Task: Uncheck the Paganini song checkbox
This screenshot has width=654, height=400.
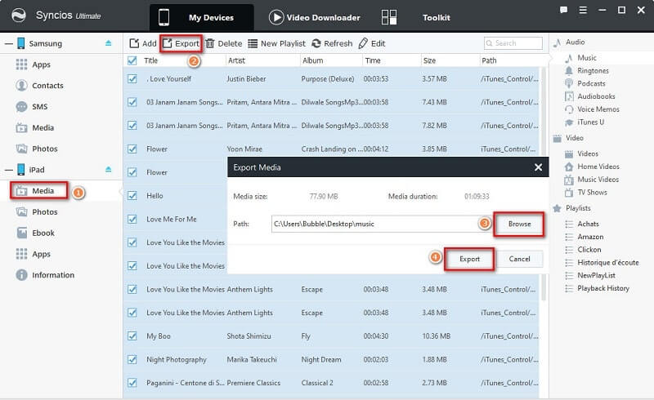Action: pyautogui.click(x=132, y=383)
